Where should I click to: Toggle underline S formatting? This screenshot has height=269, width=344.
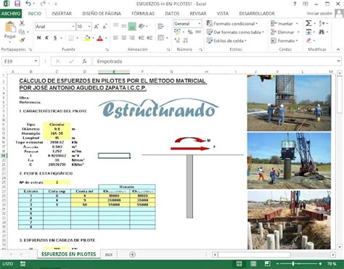(55, 38)
